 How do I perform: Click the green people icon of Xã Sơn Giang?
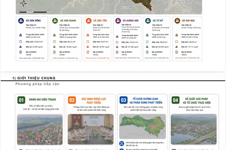click(x=55, y=21)
